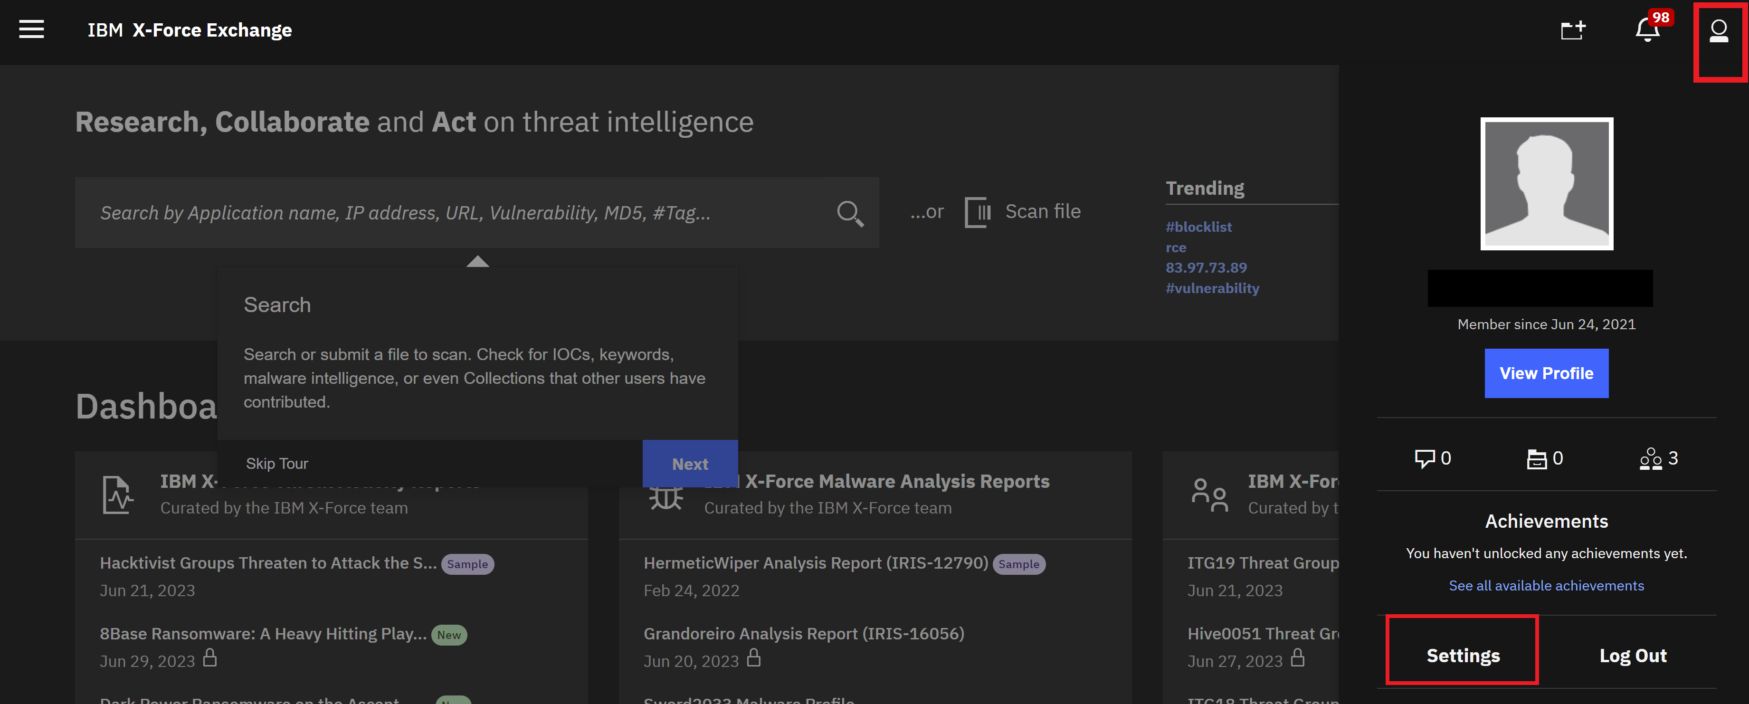Open Hive0051 Threat Group entry
The image size is (1749, 704).
pyautogui.click(x=1262, y=633)
